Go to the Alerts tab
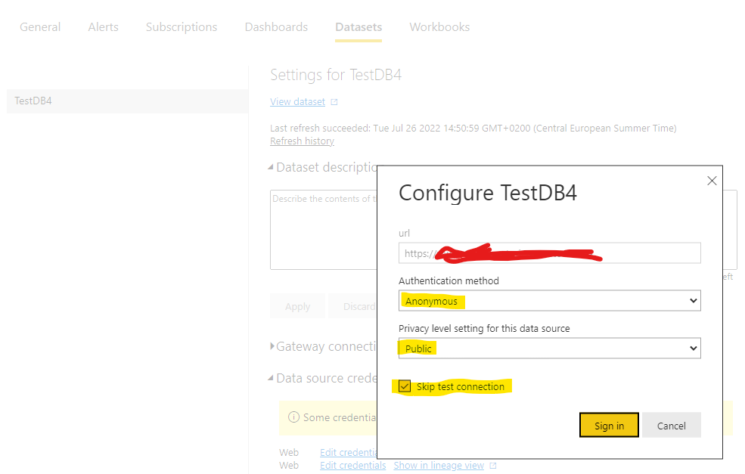 103,27
